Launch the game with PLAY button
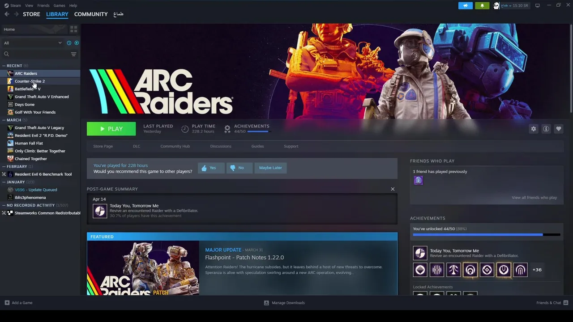This screenshot has width=573, height=322. (111, 129)
